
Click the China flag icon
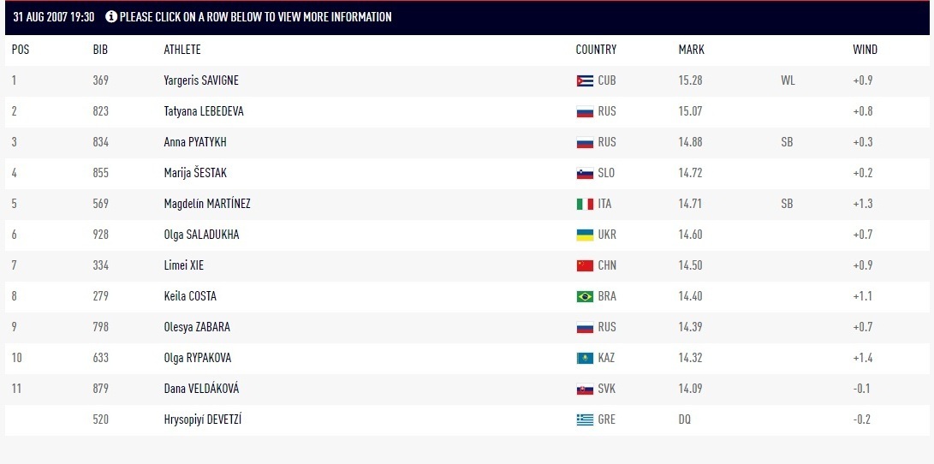click(585, 265)
